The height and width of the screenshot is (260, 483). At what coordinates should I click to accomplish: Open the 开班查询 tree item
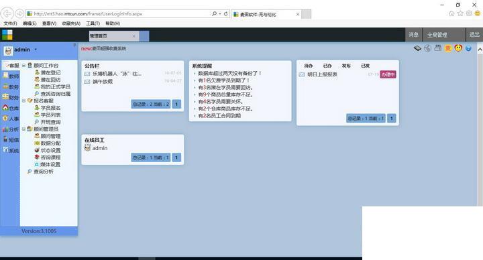(48, 122)
